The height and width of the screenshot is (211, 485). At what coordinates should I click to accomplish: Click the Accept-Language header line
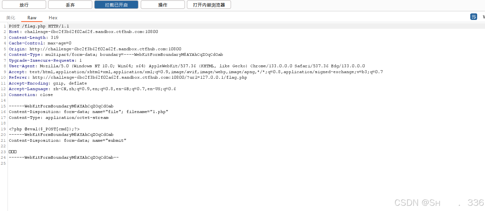tap(92, 89)
